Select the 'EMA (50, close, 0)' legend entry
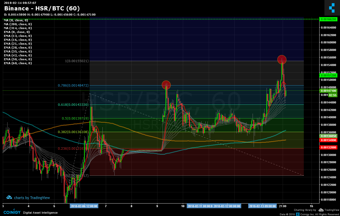This screenshot has width=340, height=216. click(18, 59)
